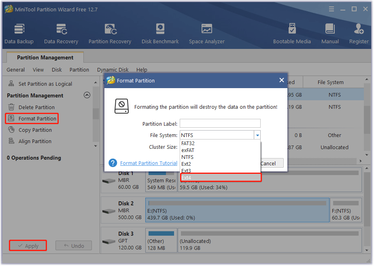Select the (Other) 128 MB partition on Disk 3

161,241
